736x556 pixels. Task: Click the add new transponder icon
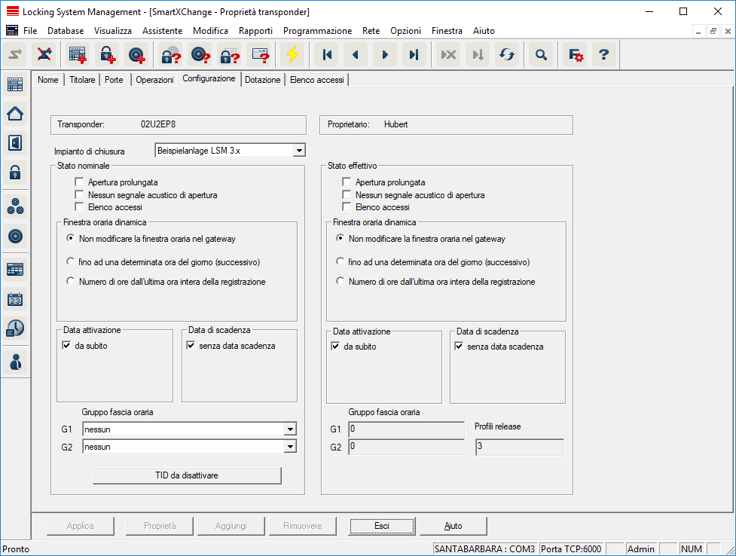click(x=136, y=55)
